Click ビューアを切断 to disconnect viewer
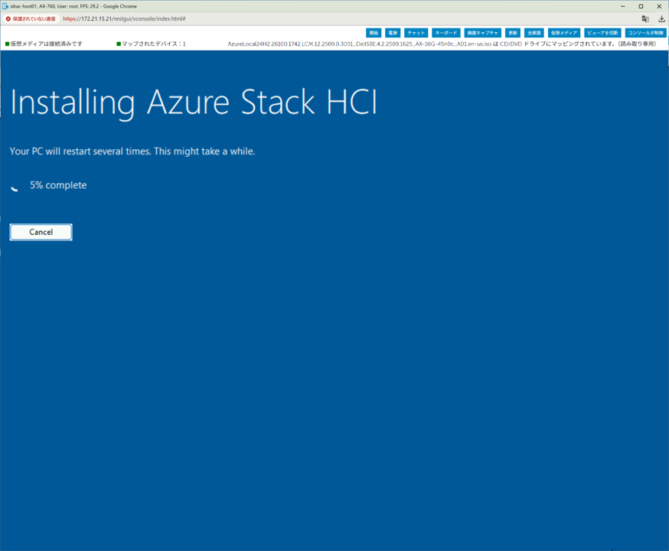The width and height of the screenshot is (669, 551). click(602, 33)
